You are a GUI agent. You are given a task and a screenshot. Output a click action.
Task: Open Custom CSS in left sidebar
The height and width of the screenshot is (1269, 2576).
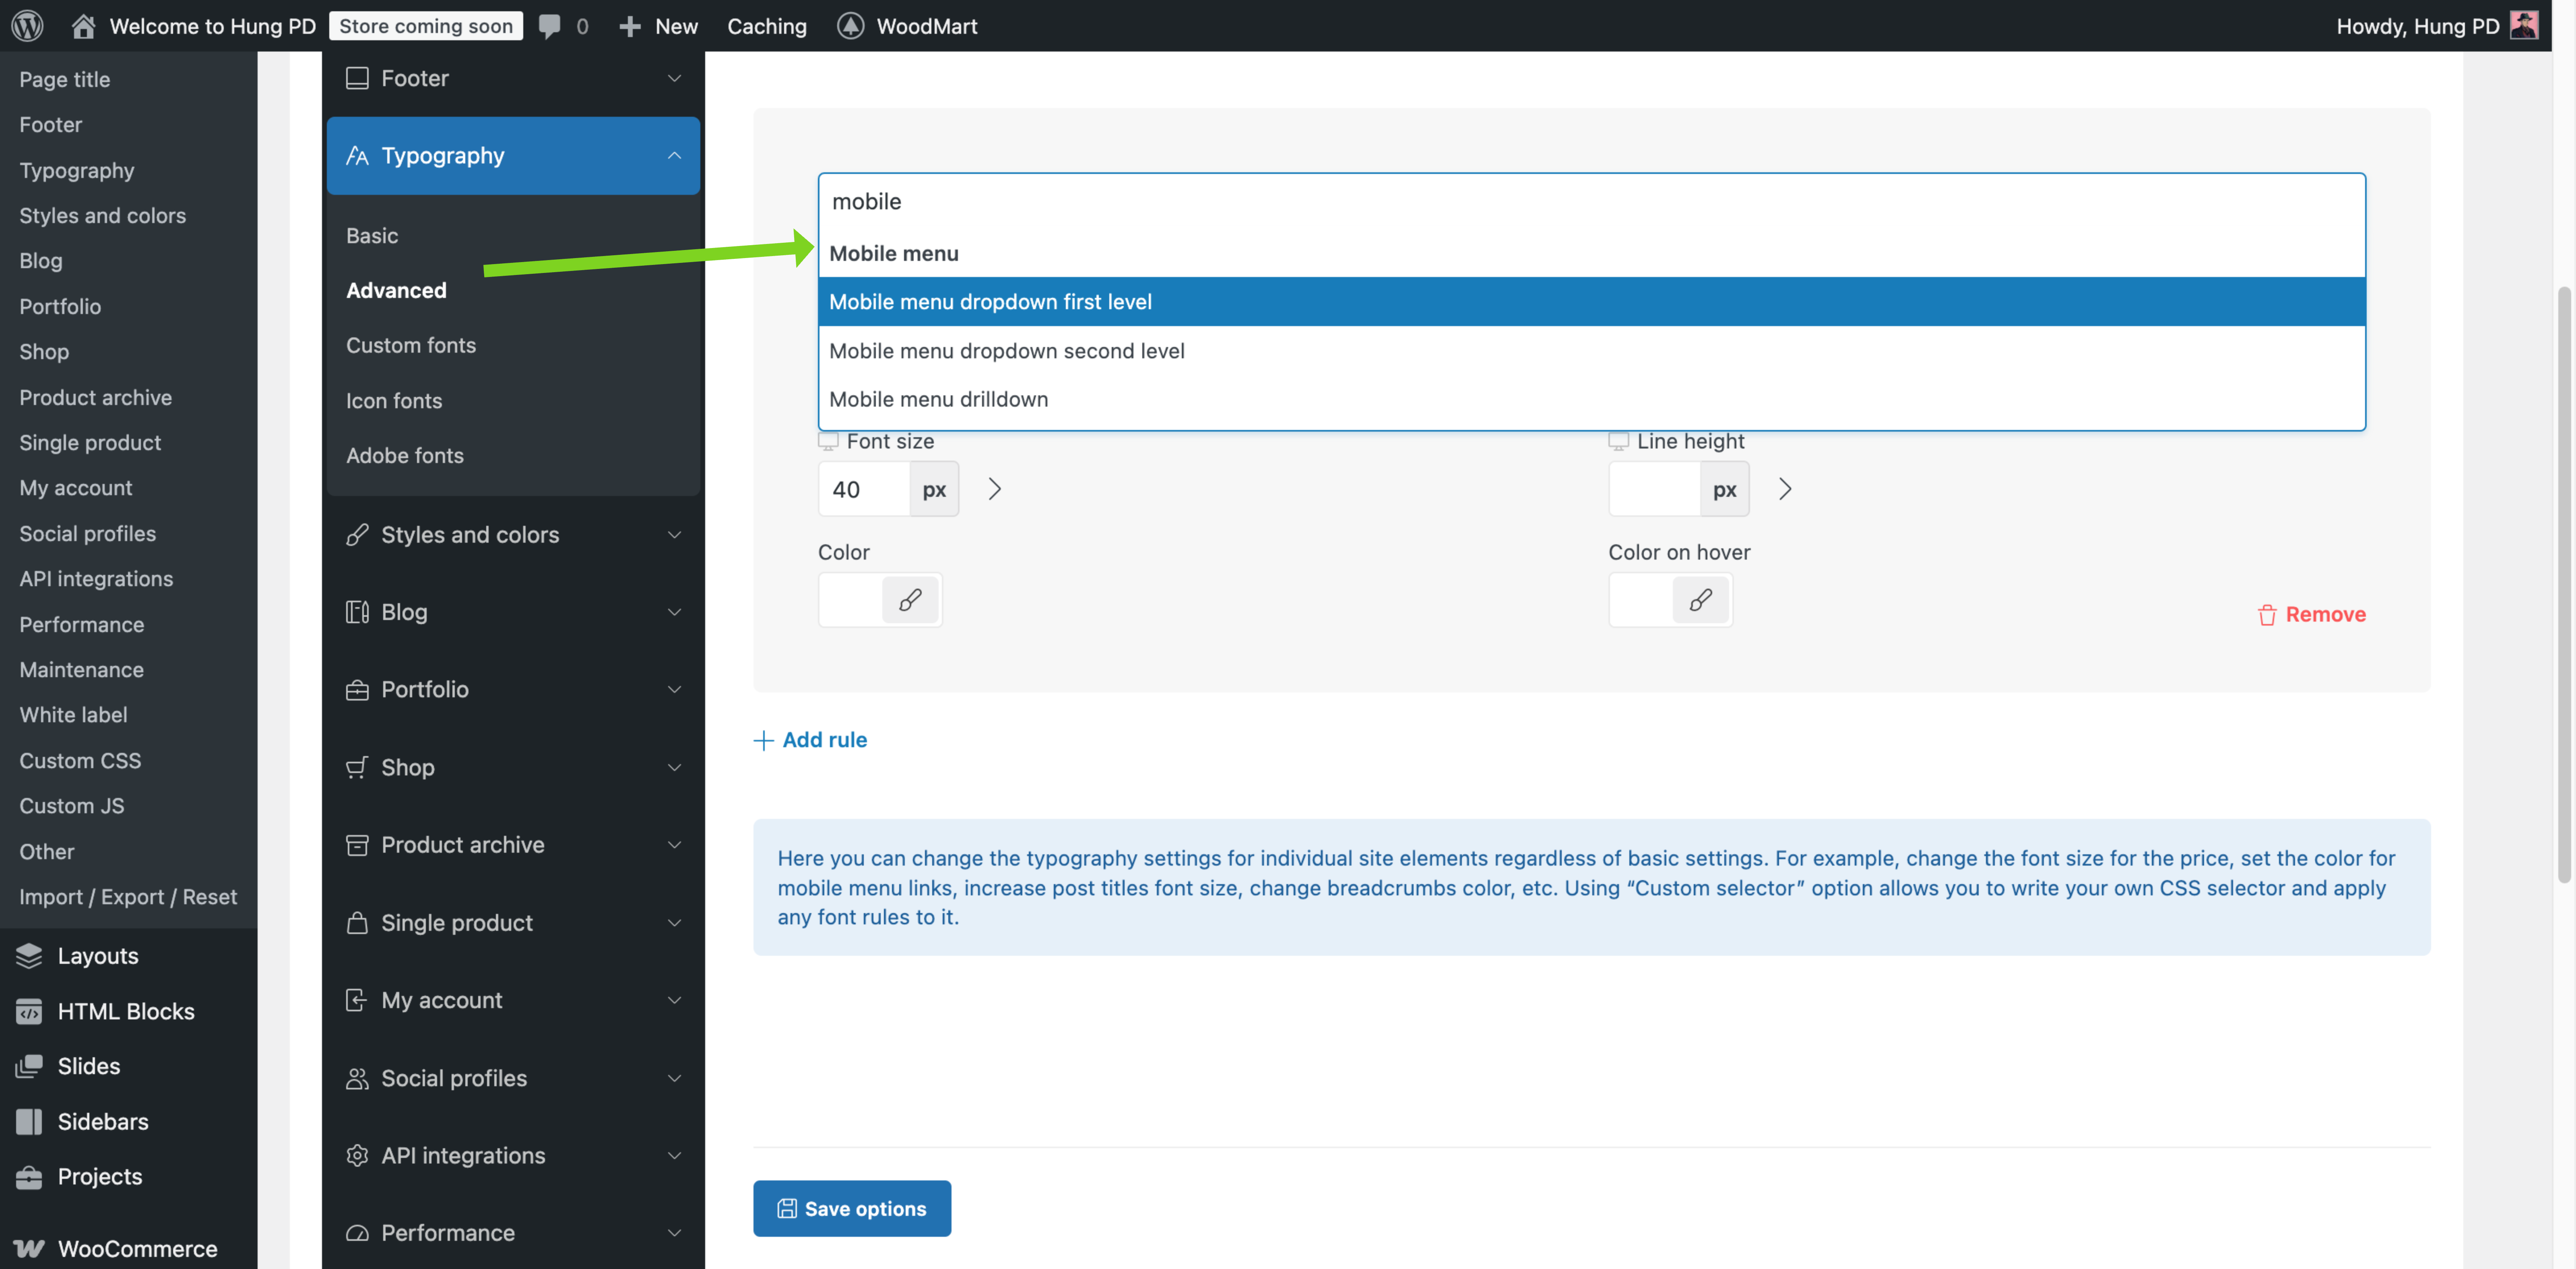tap(80, 761)
